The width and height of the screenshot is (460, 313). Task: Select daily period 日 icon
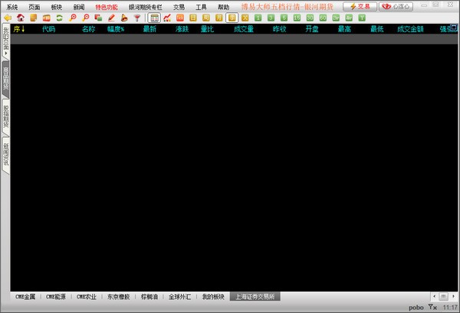(x=193, y=18)
